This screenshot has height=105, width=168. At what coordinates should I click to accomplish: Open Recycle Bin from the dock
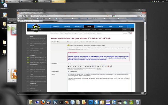click(138, 102)
